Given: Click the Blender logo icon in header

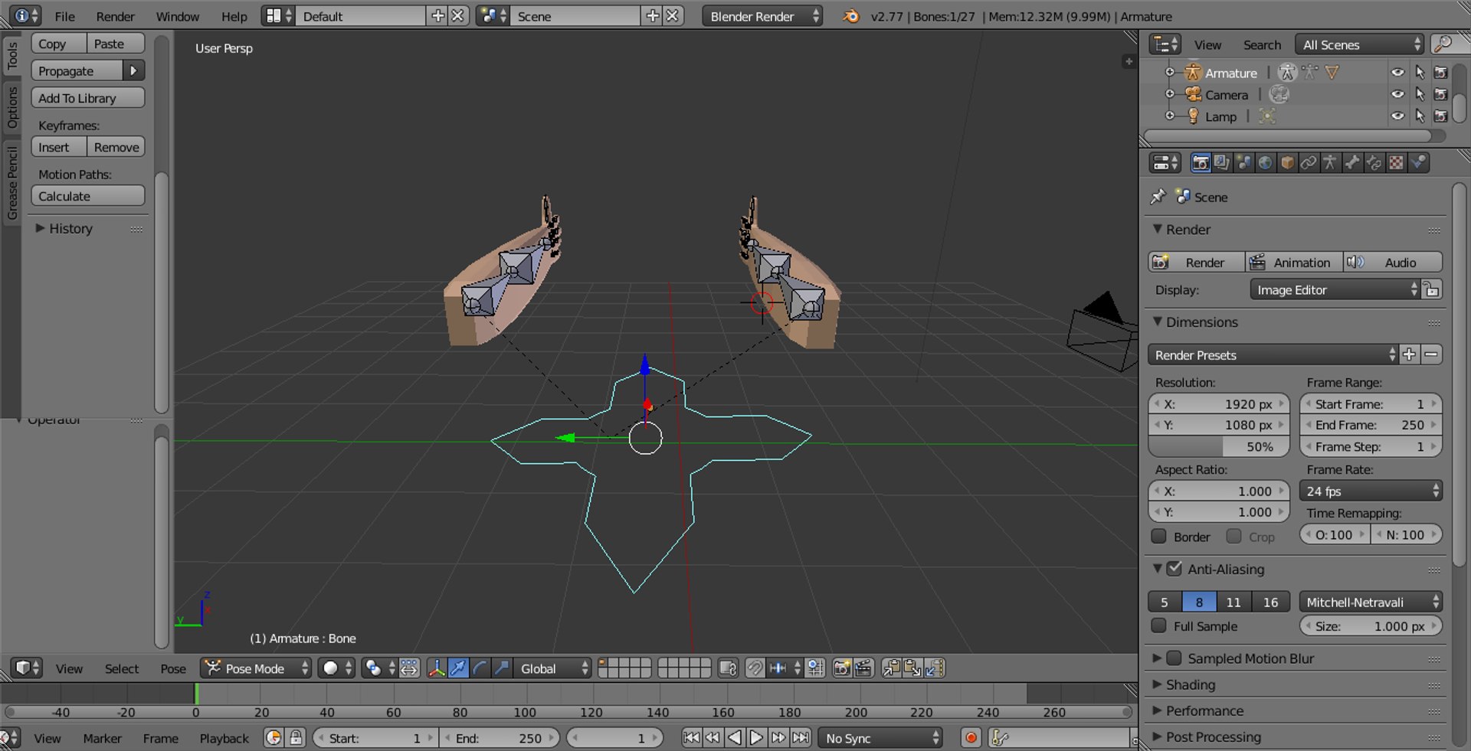Looking at the screenshot, I should coord(850,16).
